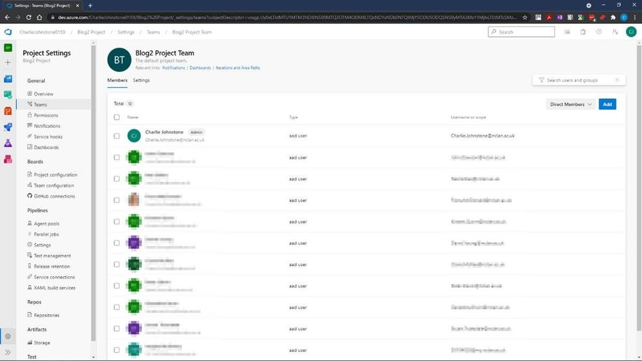This screenshot has height=361, width=642.
Task: Go back with browser back arrow
Action: (7, 17)
